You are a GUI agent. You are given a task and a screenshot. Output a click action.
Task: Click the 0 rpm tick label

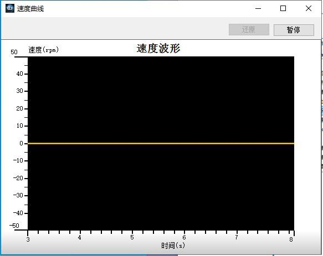(x=21, y=143)
